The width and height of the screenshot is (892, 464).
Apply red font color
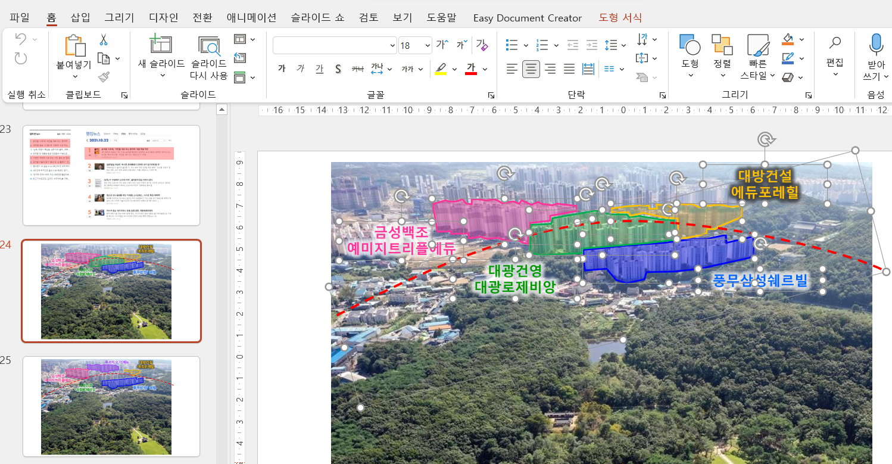pyautogui.click(x=471, y=69)
